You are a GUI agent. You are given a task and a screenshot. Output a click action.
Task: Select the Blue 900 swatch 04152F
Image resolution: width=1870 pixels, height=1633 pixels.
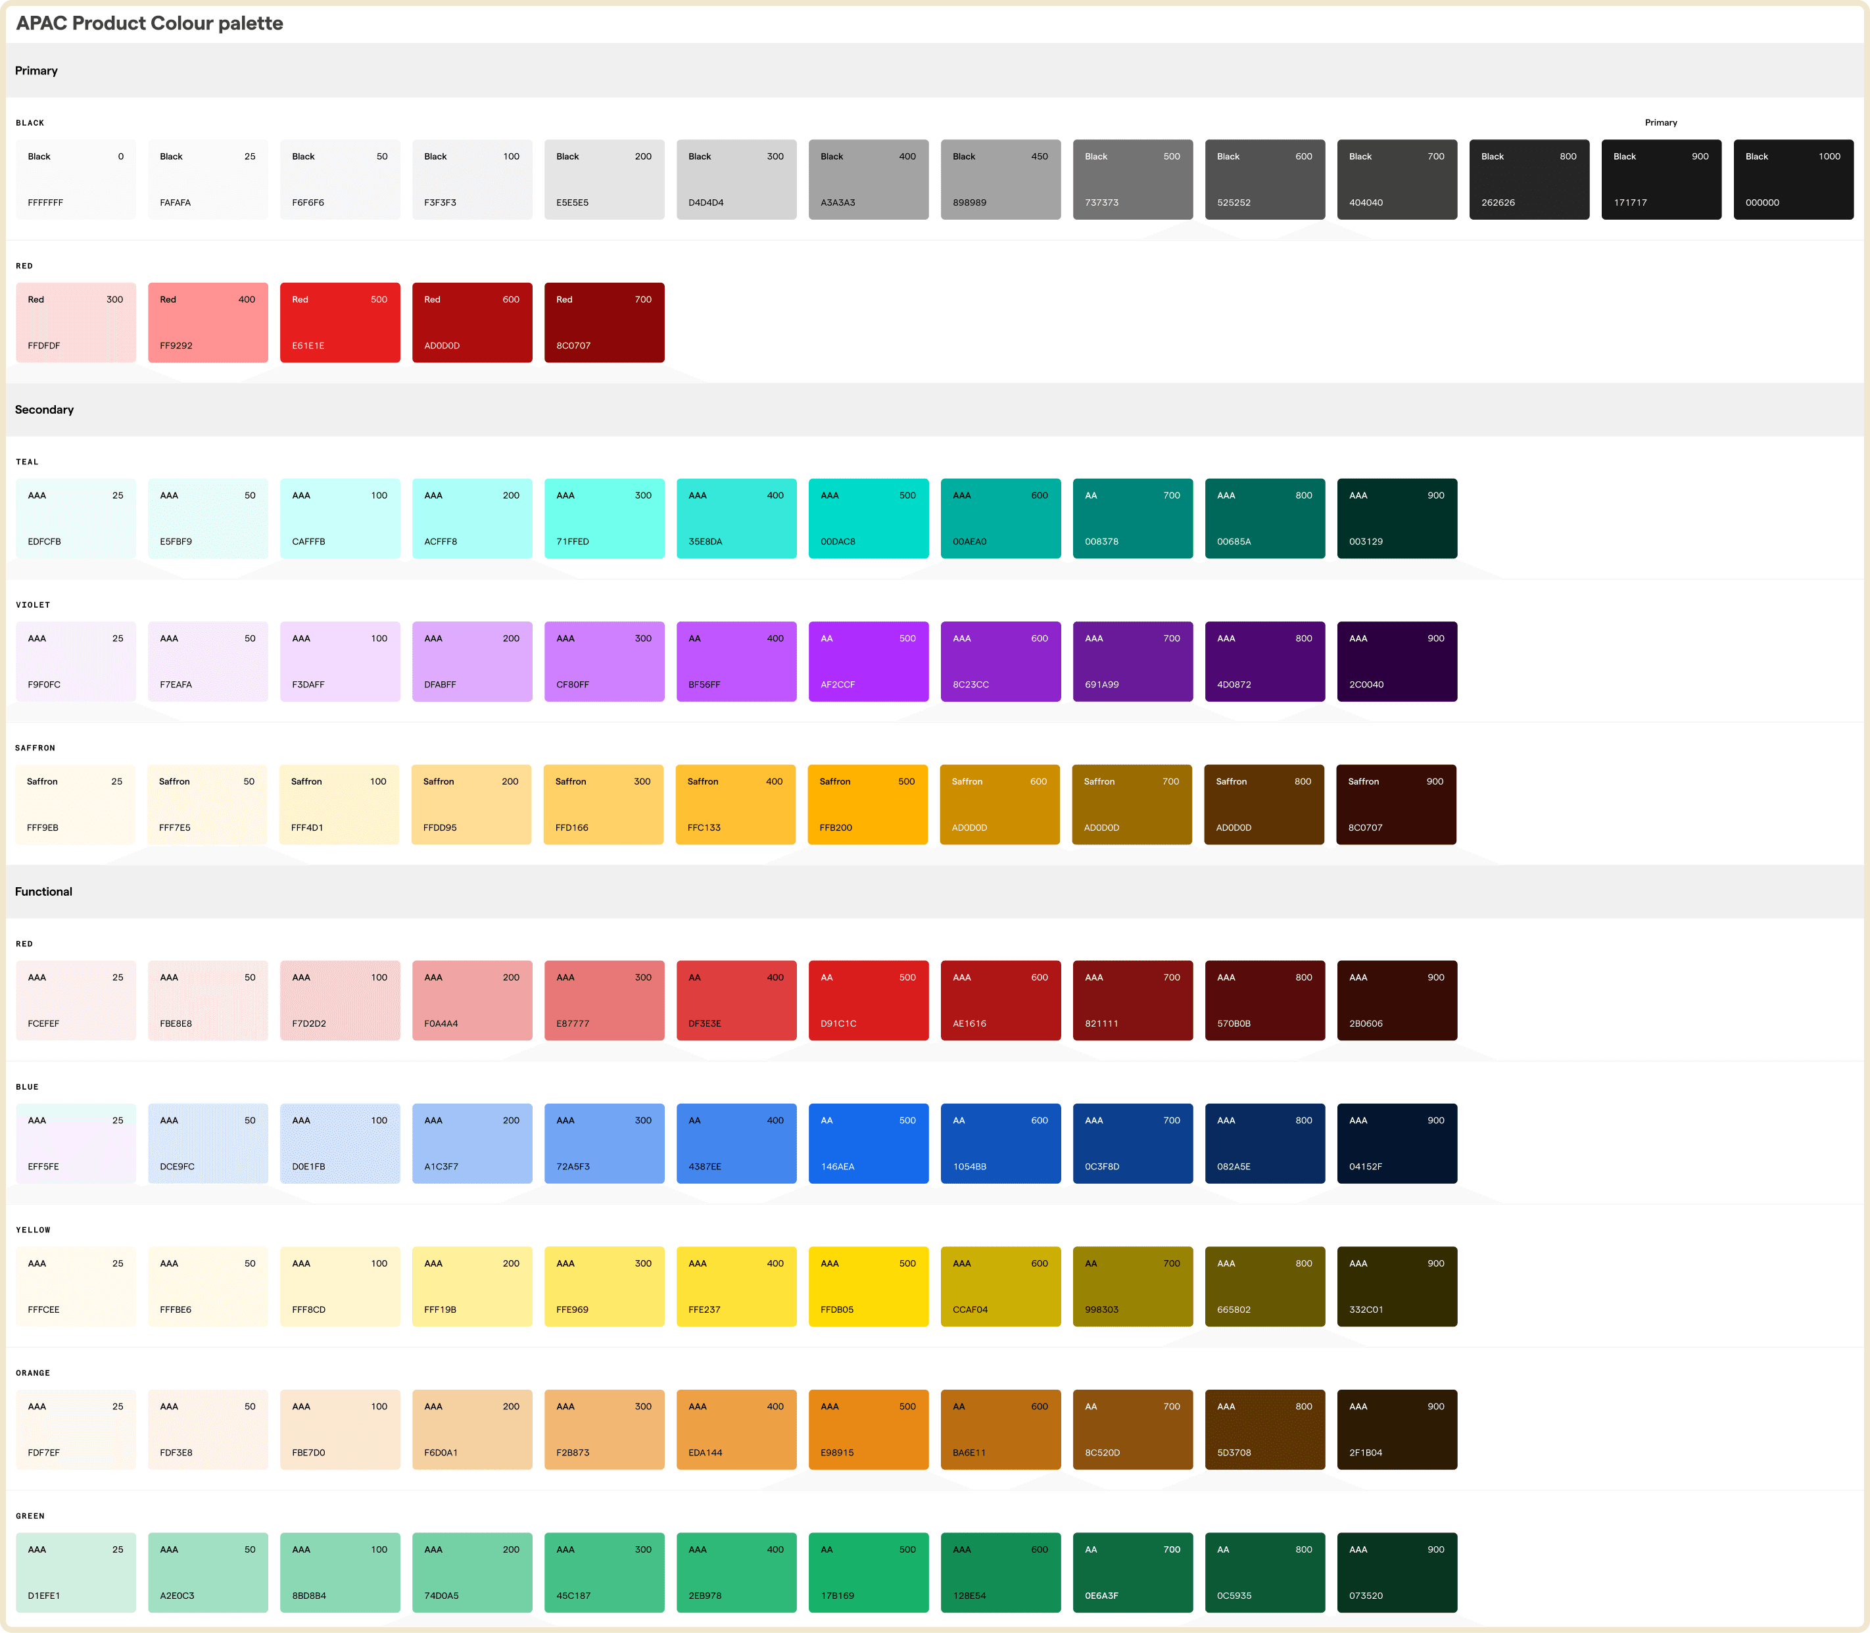(1397, 1144)
